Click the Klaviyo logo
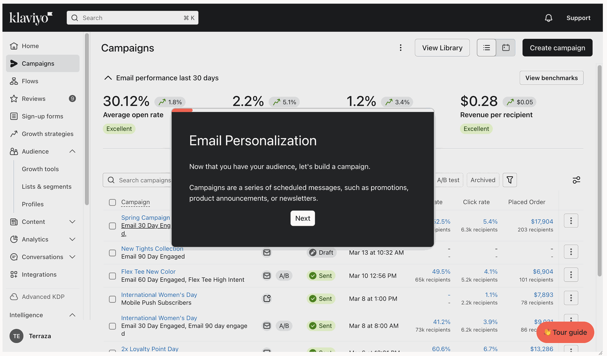The height and width of the screenshot is (356, 607). (x=31, y=18)
